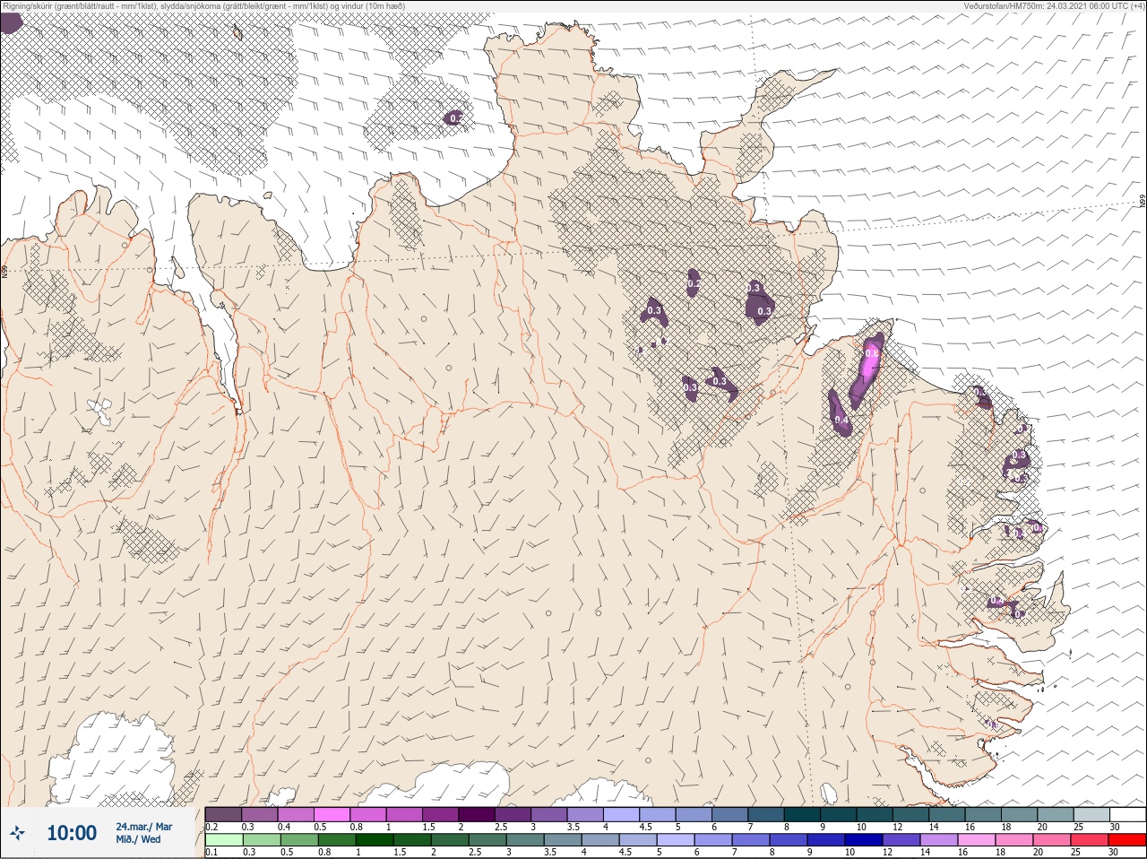Pick the bright pink 0.5–0.8 snow swatch
Viewport: 1147px width, 859px height.
pyautogui.click(x=332, y=814)
